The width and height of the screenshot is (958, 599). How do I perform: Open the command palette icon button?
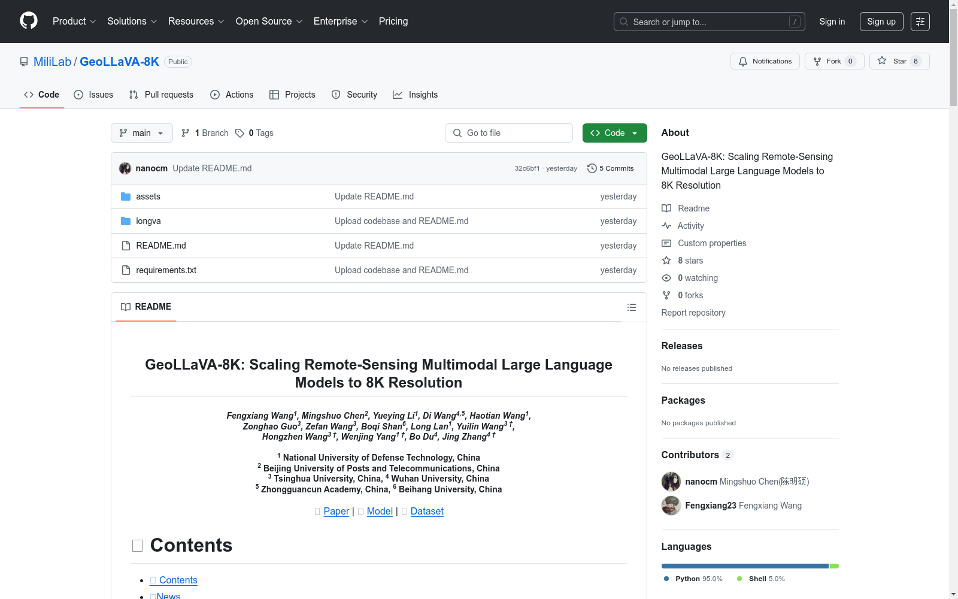[x=920, y=22]
